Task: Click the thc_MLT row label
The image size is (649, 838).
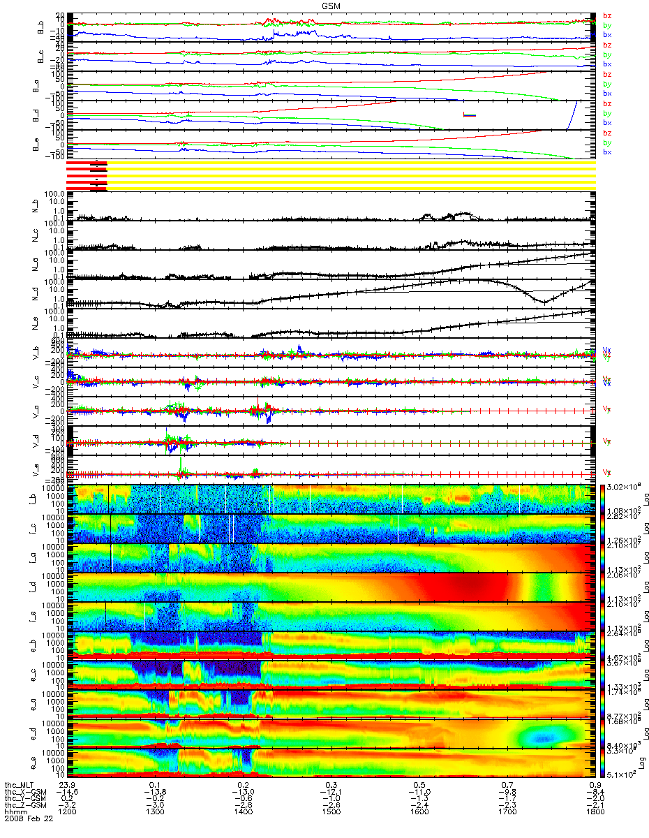Action: pos(19,785)
